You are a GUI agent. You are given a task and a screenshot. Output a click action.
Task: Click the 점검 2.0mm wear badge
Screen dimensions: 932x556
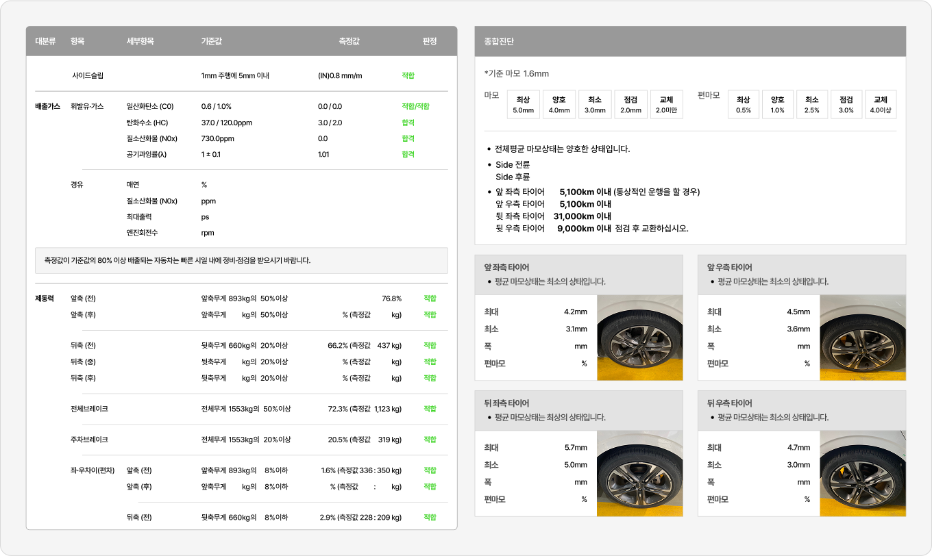point(630,105)
